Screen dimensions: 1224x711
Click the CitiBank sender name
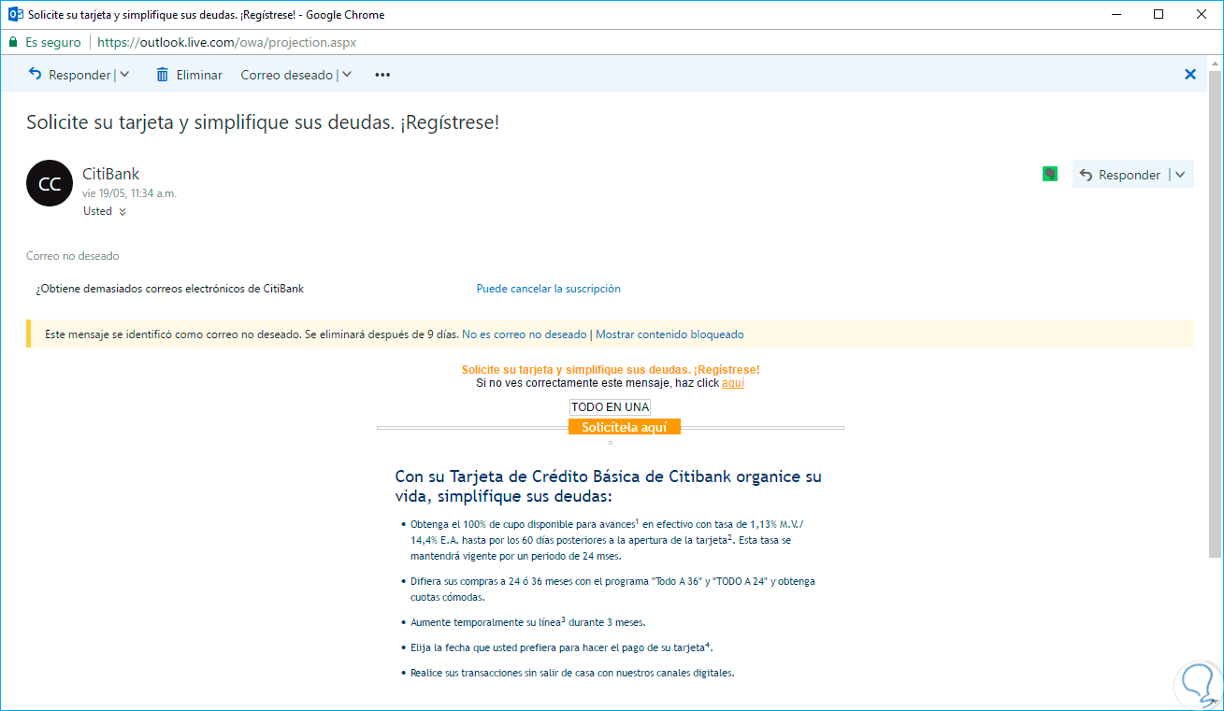pyautogui.click(x=110, y=174)
